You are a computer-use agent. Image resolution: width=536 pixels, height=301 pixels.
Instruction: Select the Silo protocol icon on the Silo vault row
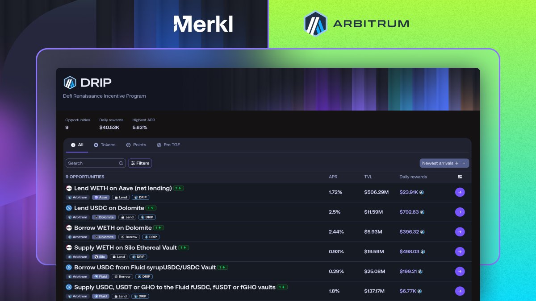96,257
